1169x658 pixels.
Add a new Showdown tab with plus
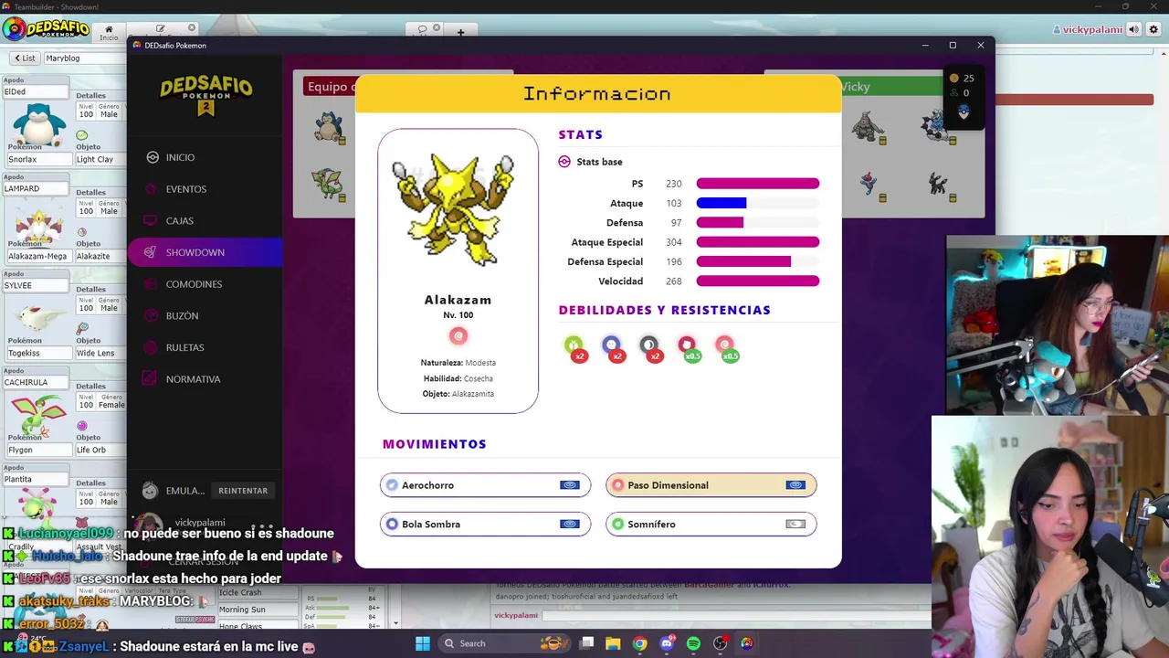click(460, 32)
